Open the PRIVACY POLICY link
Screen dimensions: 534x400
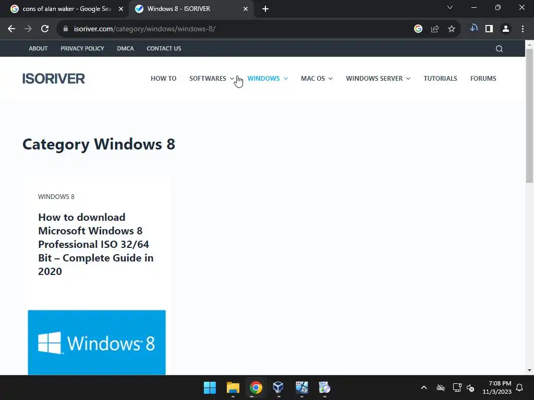click(82, 48)
